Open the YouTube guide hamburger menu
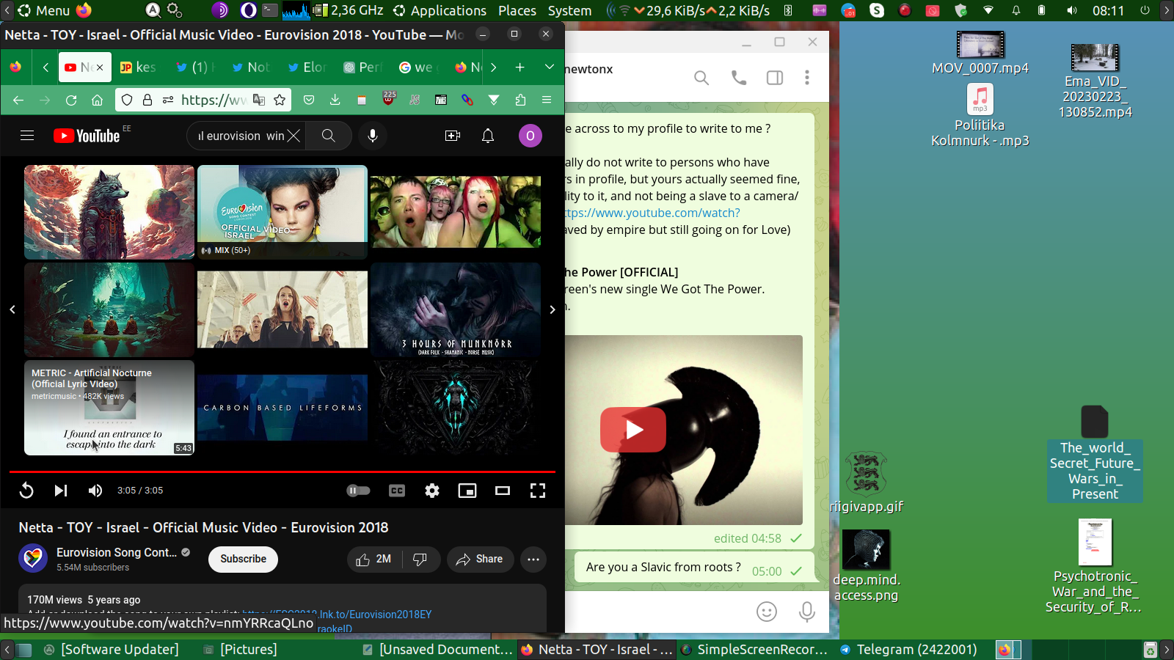 click(27, 136)
